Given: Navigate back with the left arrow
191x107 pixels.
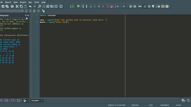Looking at the screenshot, I should (118, 7).
